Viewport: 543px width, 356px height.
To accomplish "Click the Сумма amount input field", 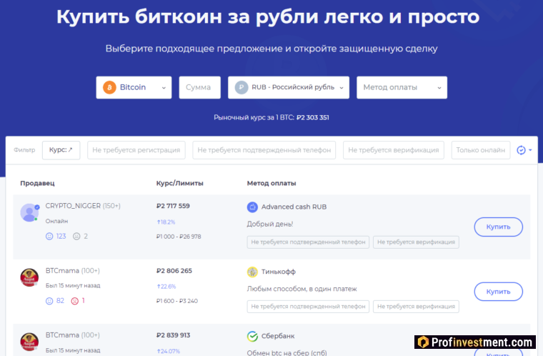I will click(199, 87).
